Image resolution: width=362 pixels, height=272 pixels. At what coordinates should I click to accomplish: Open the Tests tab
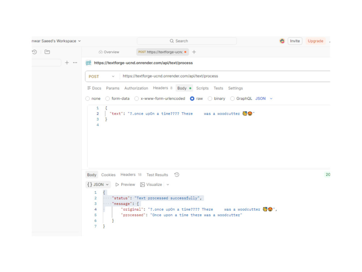tap(218, 88)
